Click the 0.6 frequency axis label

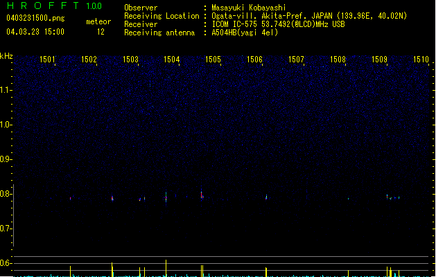(x=6, y=263)
